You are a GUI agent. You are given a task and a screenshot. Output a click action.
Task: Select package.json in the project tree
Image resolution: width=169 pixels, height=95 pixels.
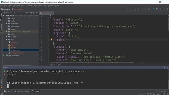[15, 50]
